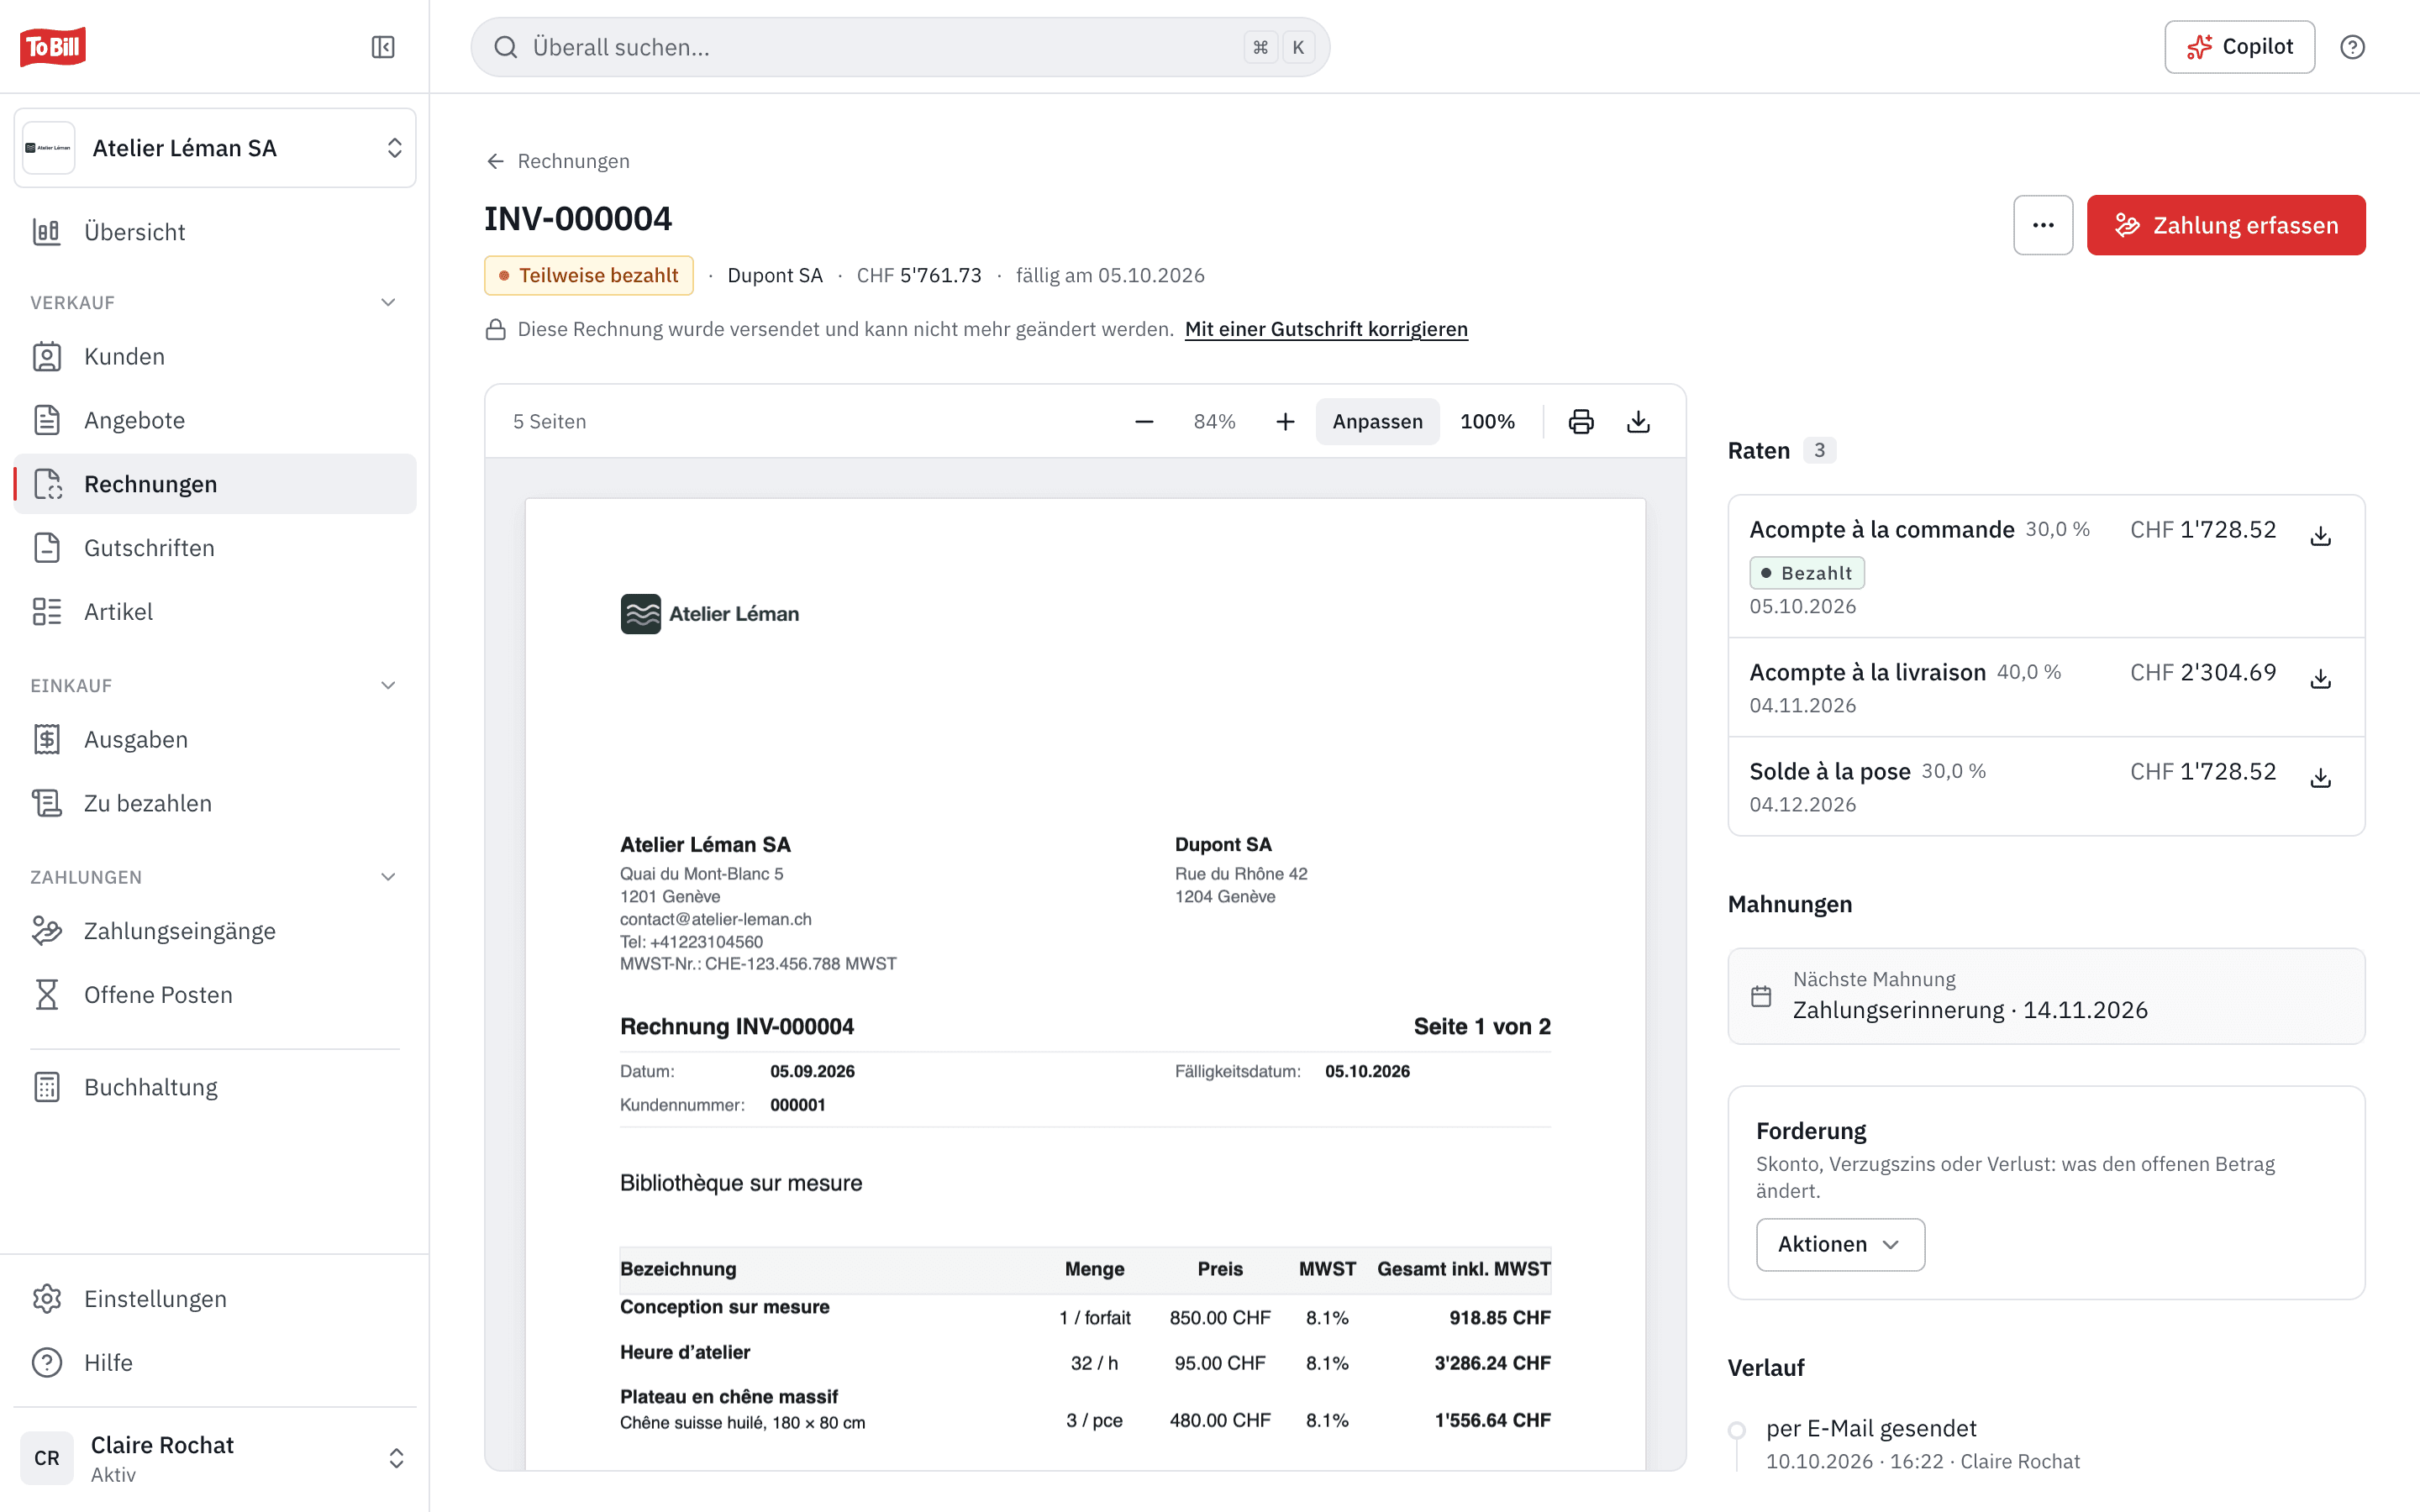This screenshot has height=1512, width=2420.
Task: Open Einstellungen in the sidebar
Action: [x=215, y=1299]
